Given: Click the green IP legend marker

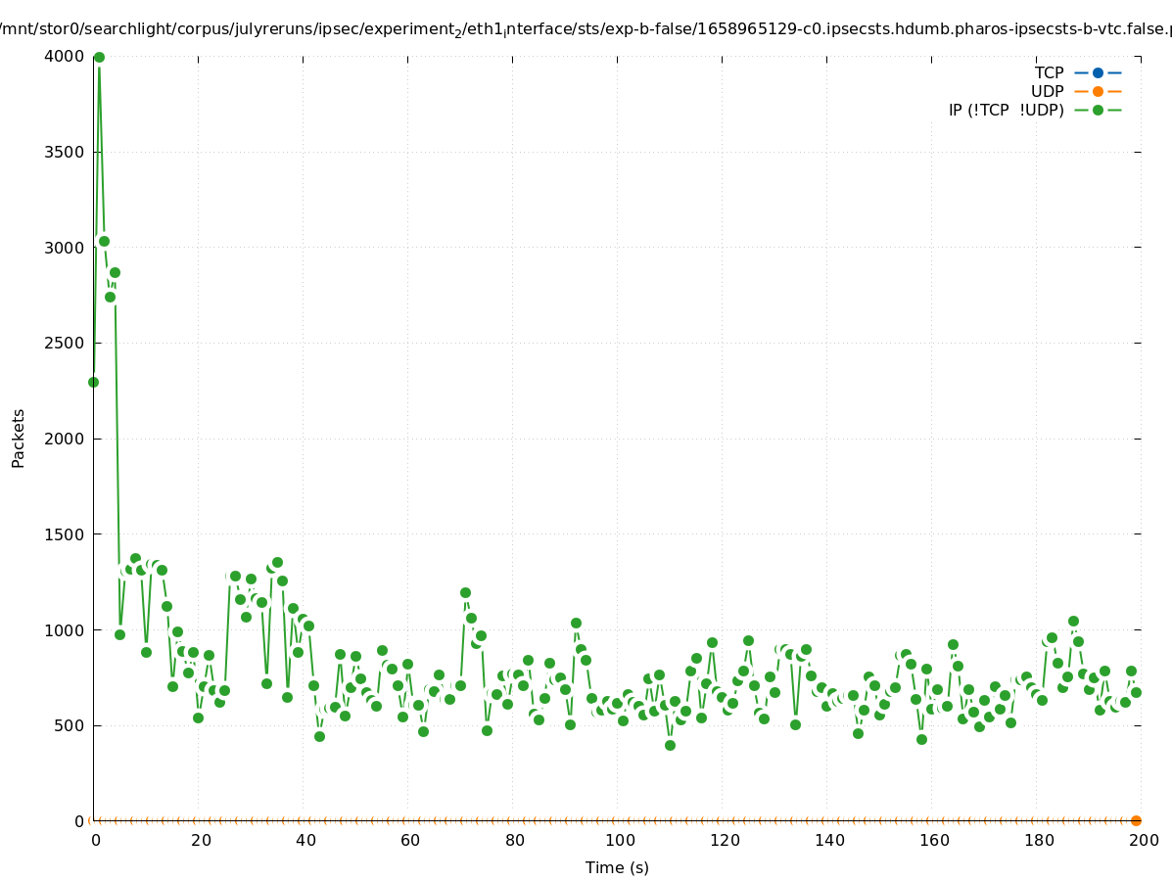Looking at the screenshot, I should tap(1098, 110).
